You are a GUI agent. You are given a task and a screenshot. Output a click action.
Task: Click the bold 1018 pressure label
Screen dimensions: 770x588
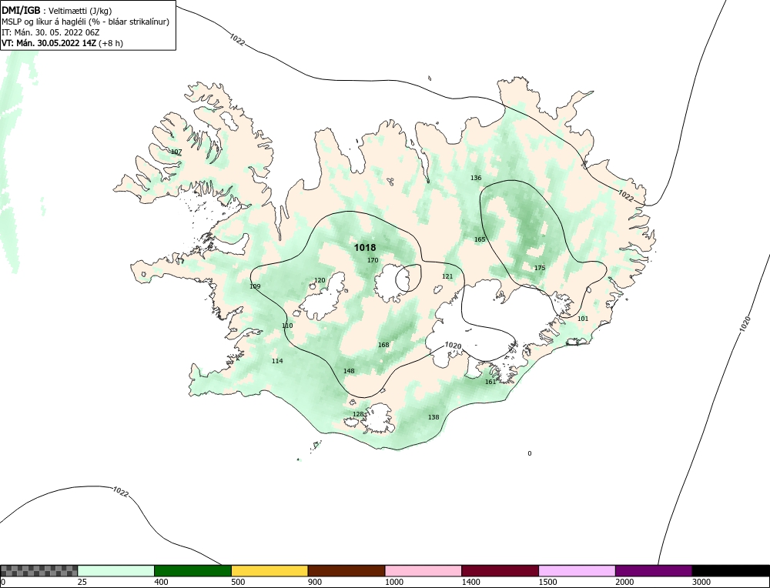(x=365, y=248)
